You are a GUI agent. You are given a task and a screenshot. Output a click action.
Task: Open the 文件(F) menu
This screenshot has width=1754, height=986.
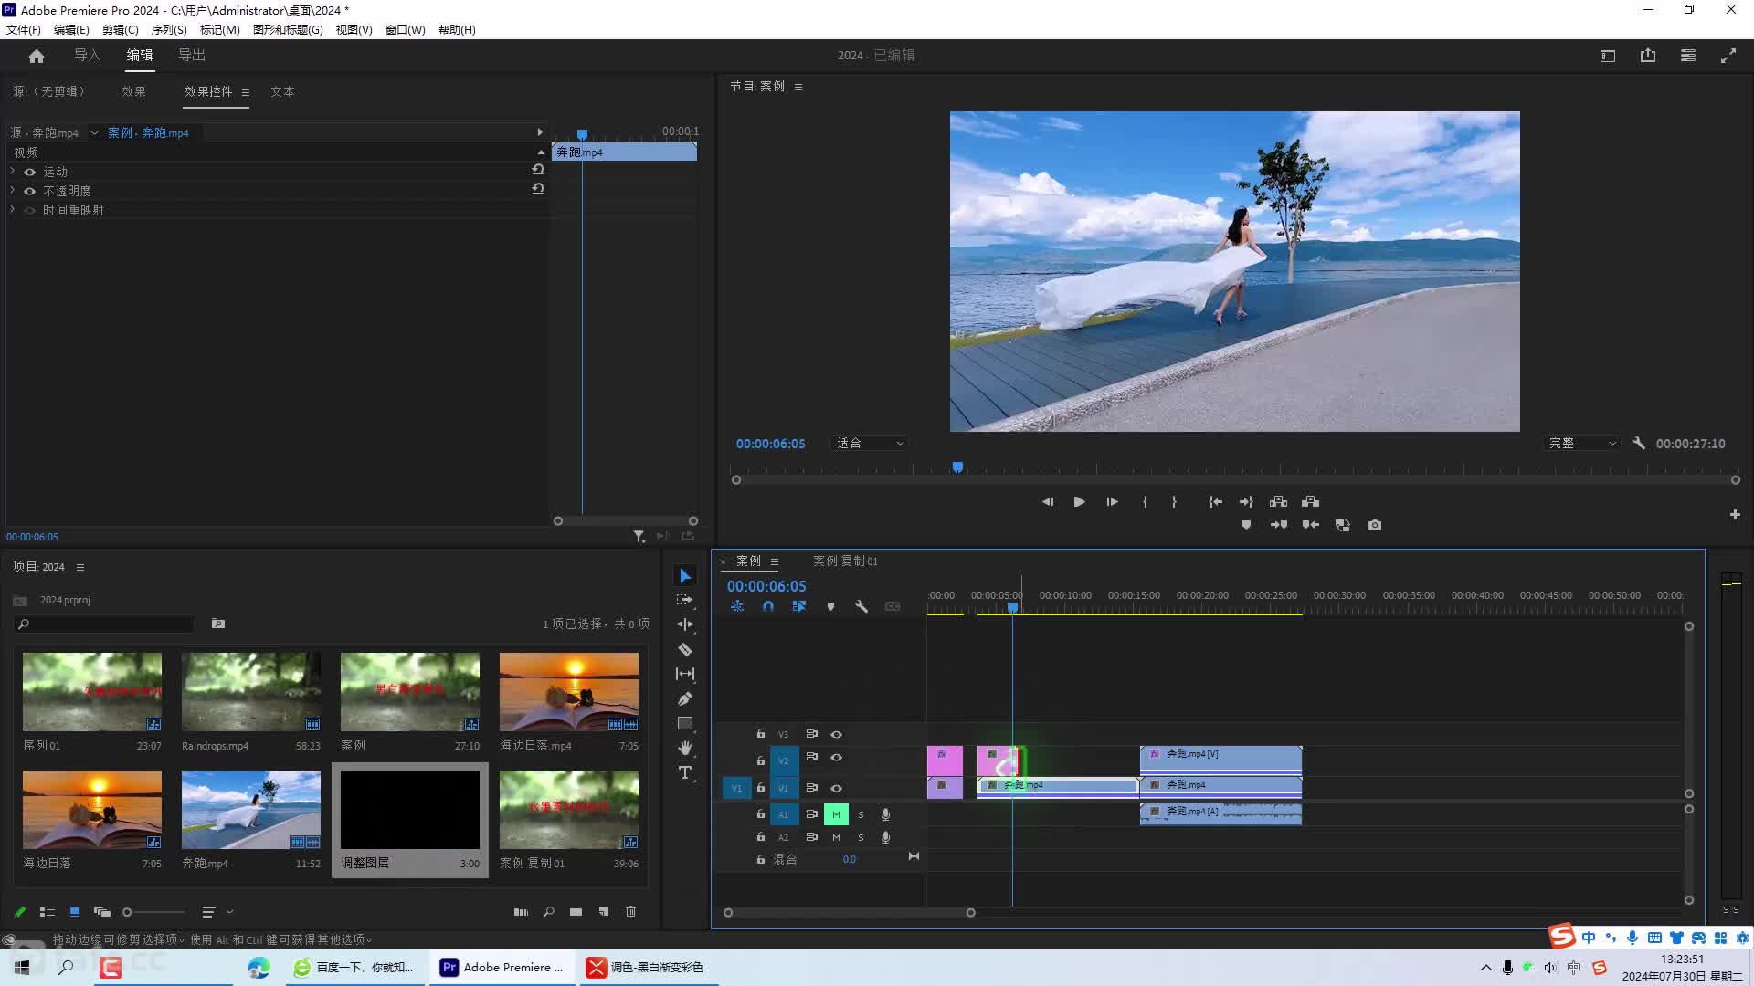[x=24, y=29]
